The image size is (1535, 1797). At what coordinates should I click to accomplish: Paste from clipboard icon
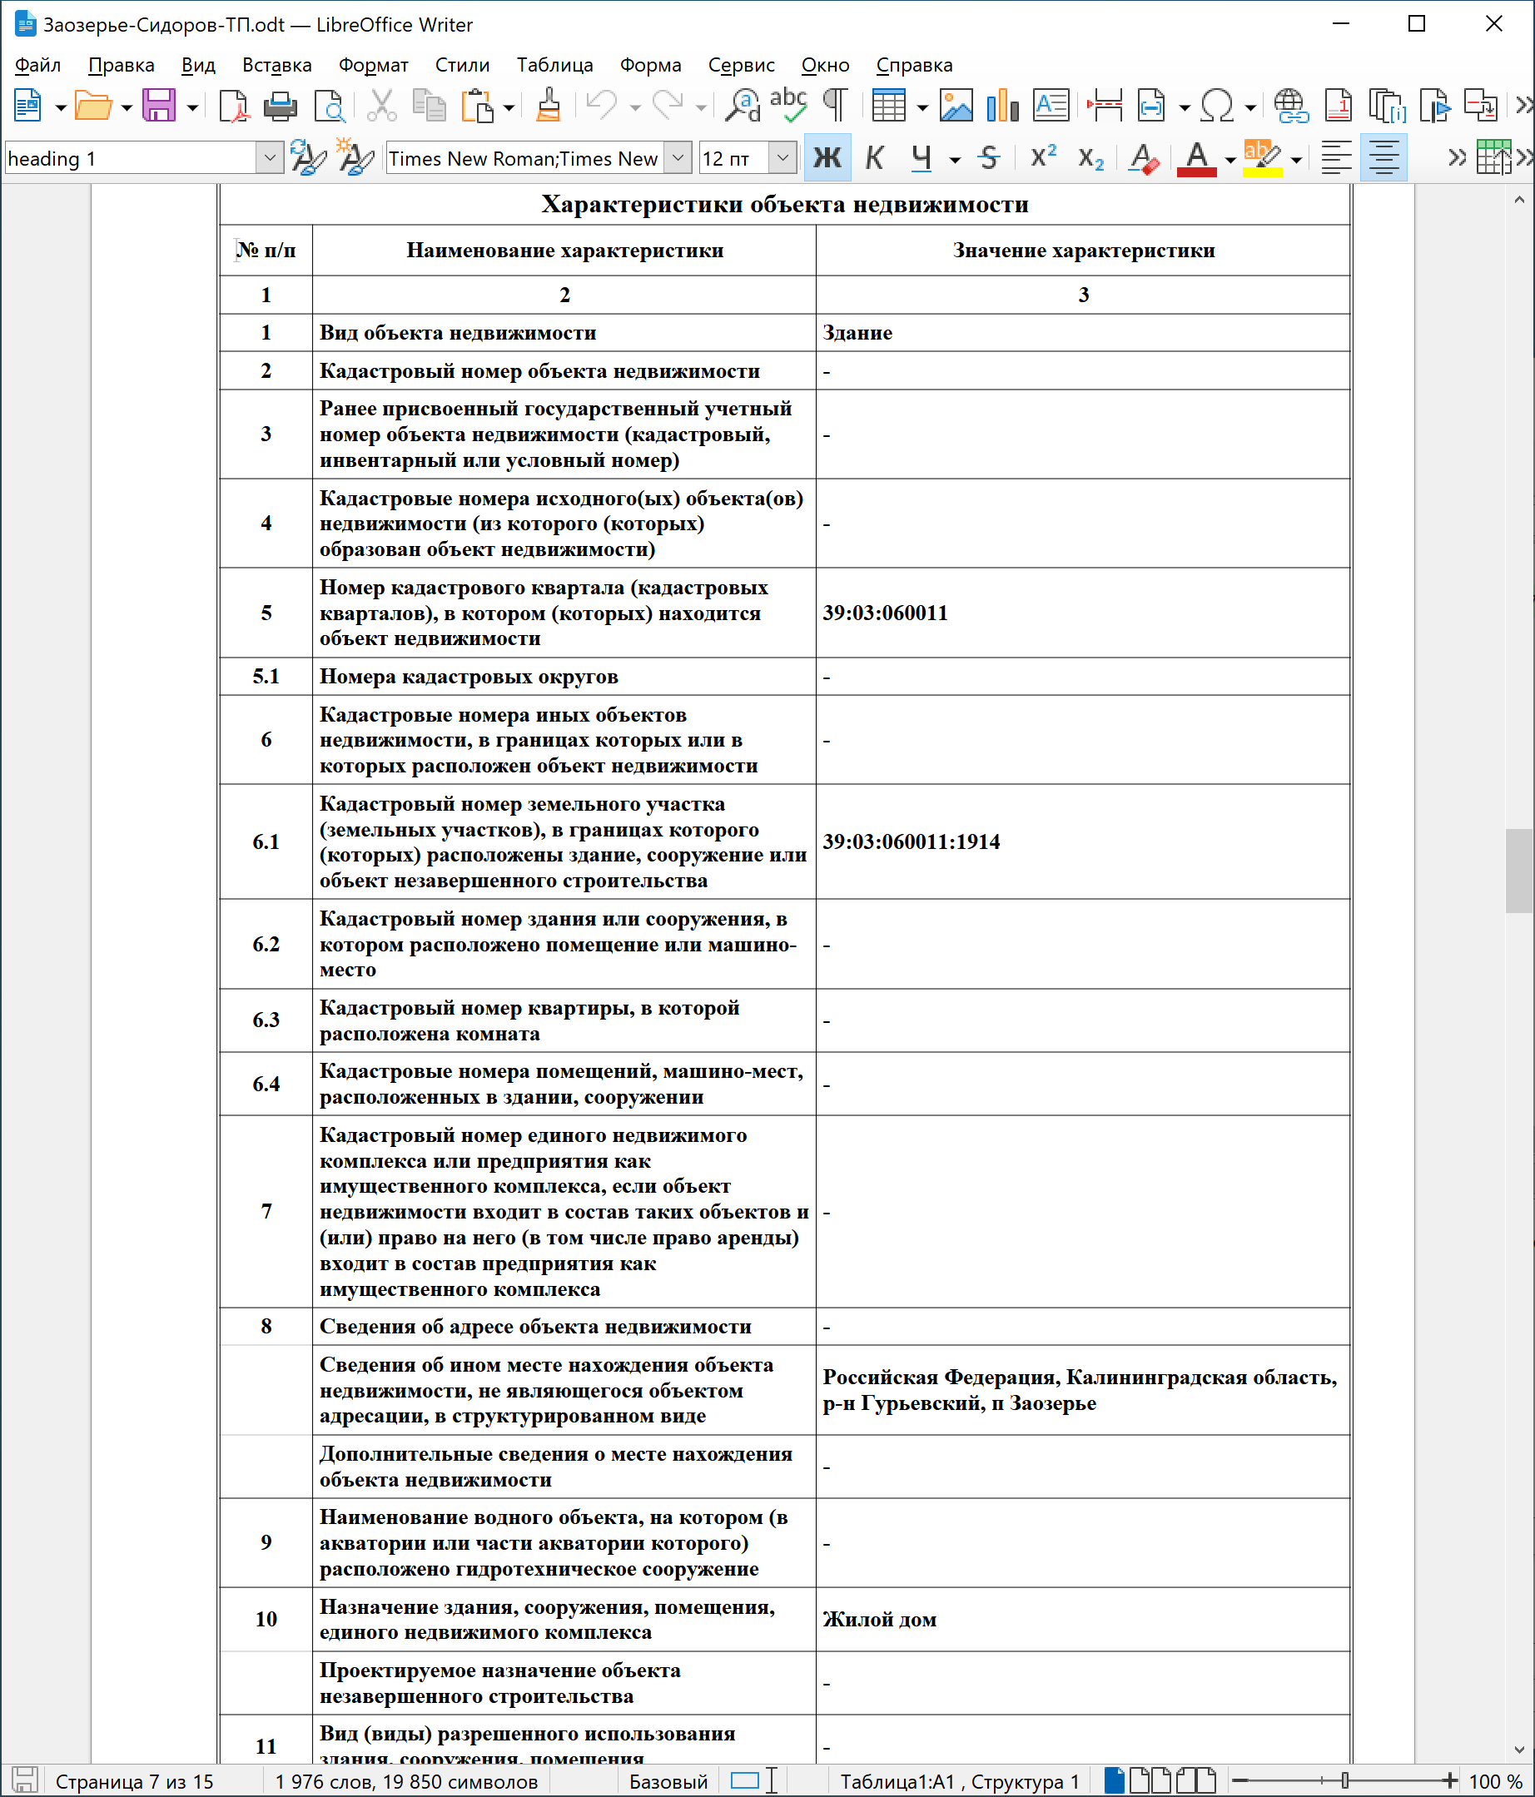coord(477,106)
